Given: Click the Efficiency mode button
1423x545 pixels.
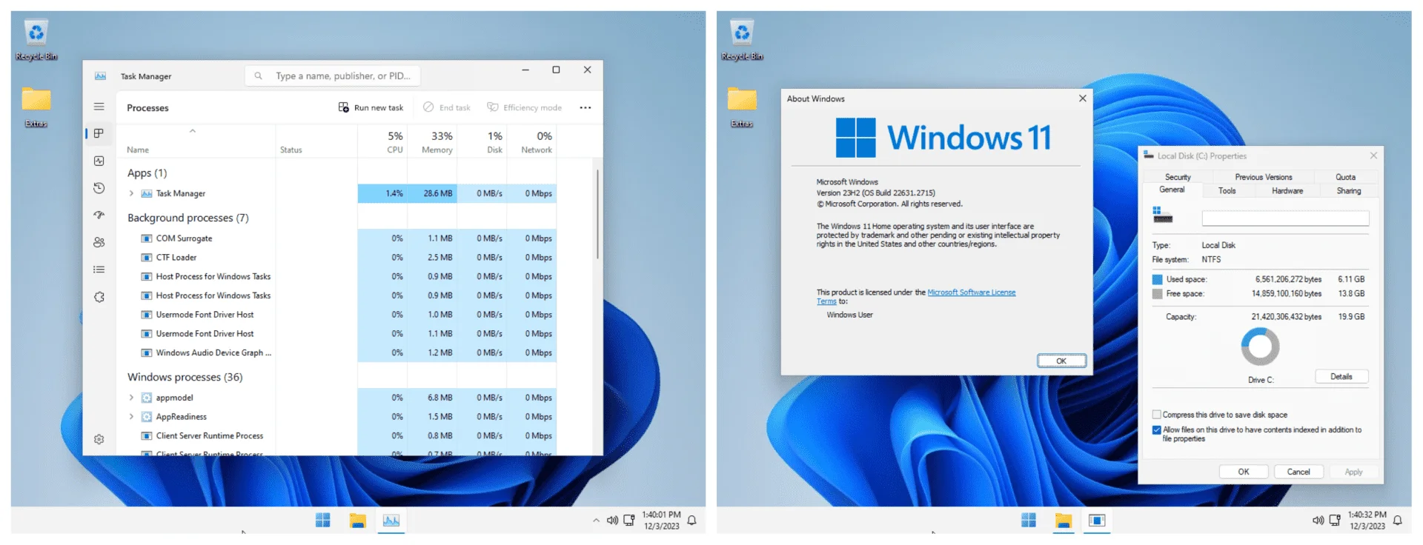Looking at the screenshot, I should (524, 107).
